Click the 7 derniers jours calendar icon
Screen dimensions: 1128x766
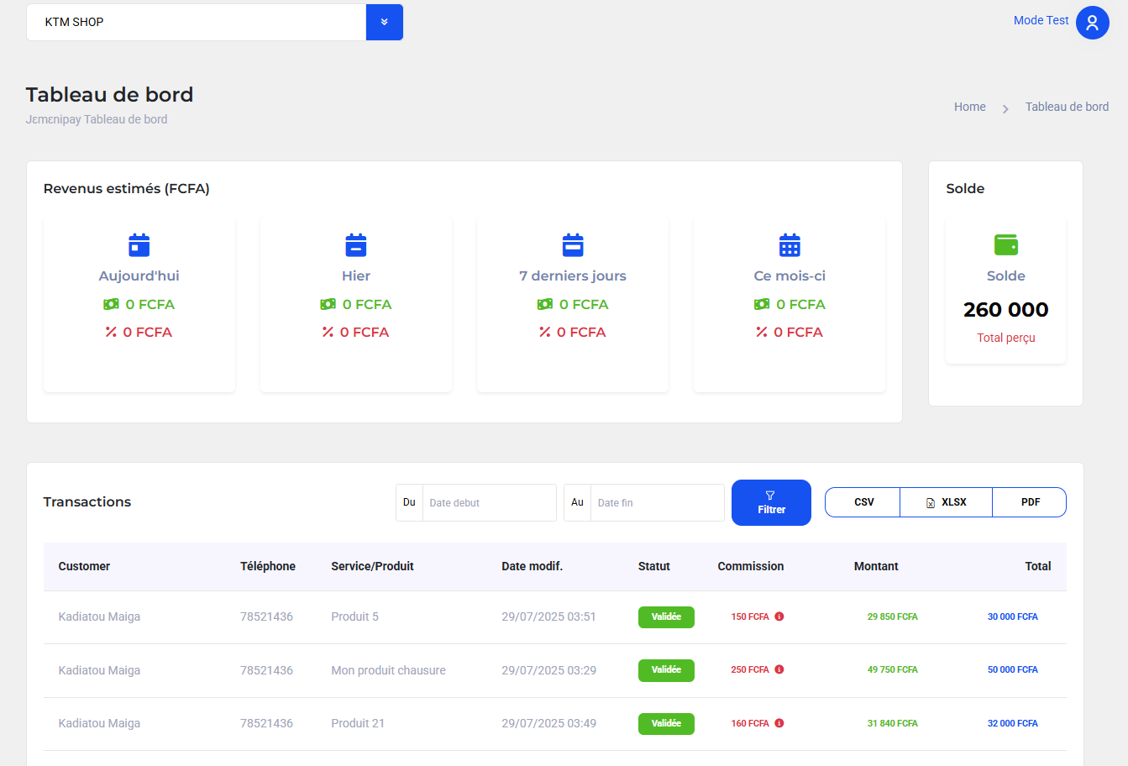point(573,245)
